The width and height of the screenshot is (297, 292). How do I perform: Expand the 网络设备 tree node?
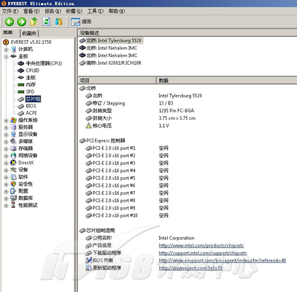coord(6,156)
